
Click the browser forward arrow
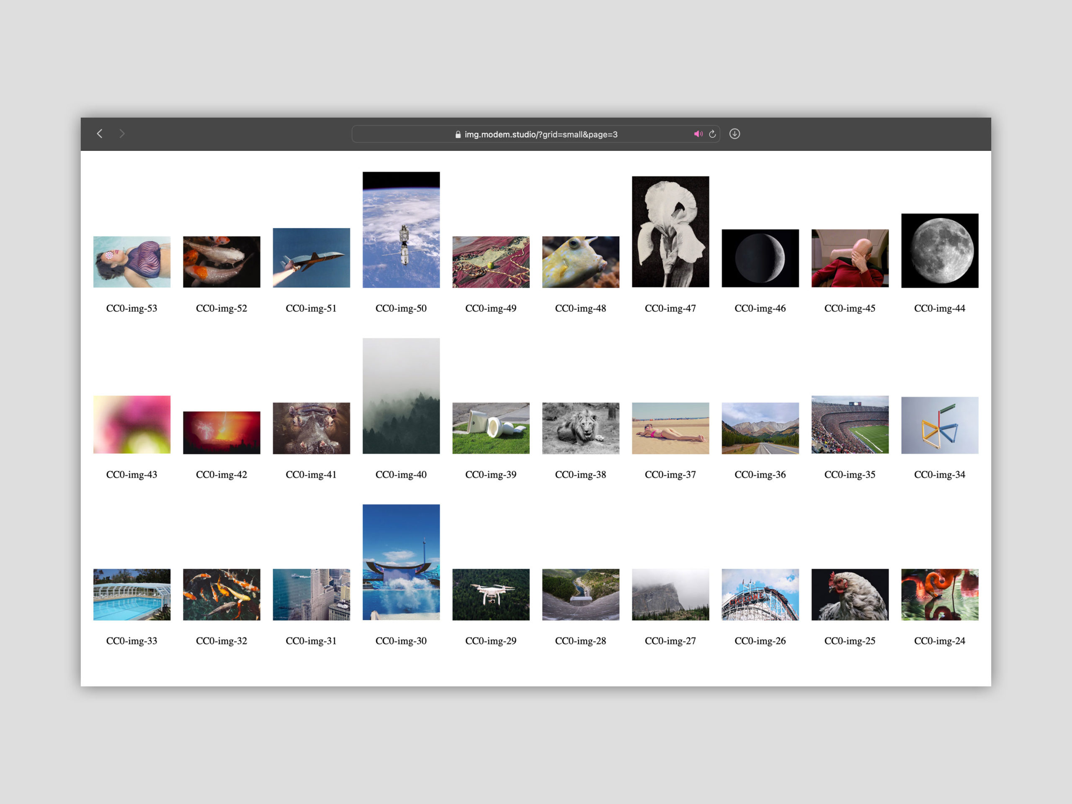click(122, 134)
